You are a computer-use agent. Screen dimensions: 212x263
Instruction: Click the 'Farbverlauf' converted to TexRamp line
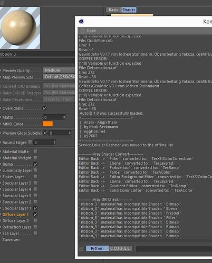(130, 168)
